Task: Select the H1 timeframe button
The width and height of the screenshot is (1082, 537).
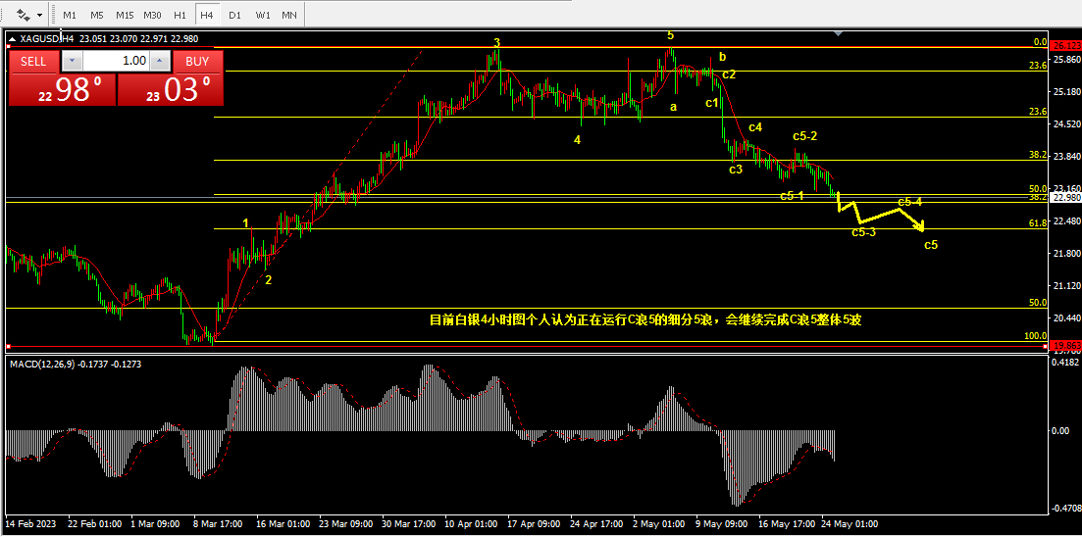Action: [x=180, y=15]
